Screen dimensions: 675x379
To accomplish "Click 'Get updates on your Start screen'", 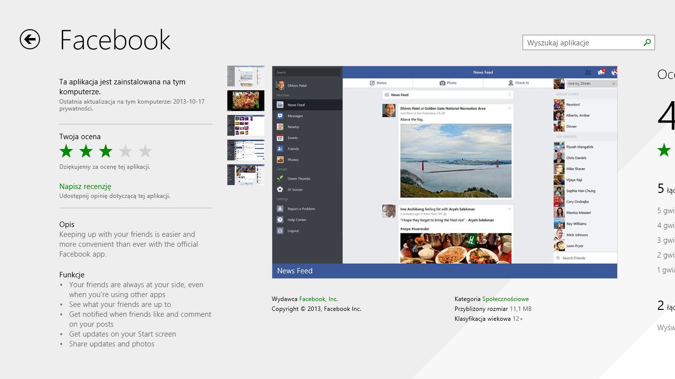I will [x=123, y=334].
